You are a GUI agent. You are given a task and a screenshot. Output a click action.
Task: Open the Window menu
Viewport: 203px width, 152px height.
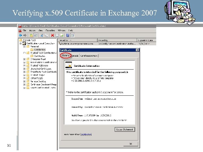[62, 30]
